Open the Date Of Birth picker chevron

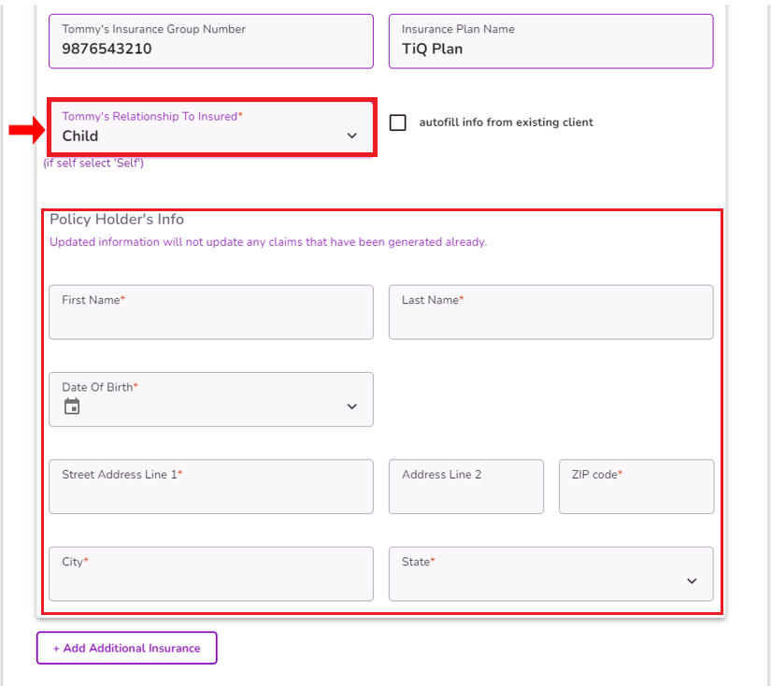pyautogui.click(x=352, y=404)
